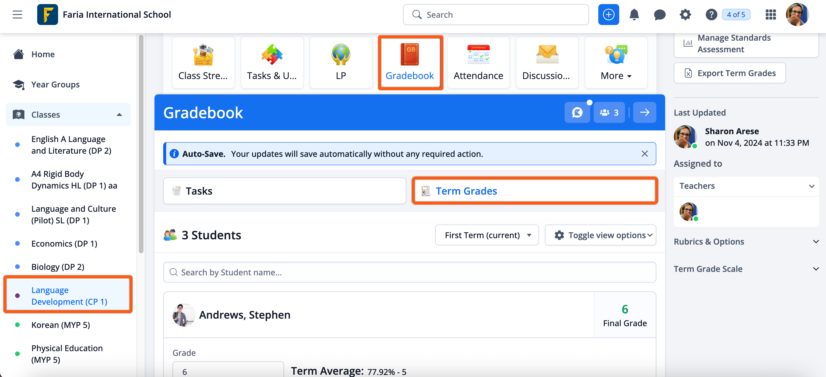Expand the Term Grade Scale section

746,269
